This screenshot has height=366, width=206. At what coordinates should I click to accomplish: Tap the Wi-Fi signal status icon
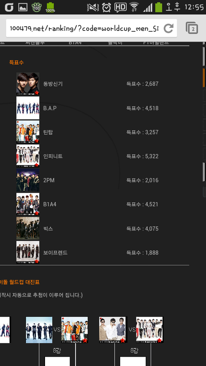pos(134,7)
